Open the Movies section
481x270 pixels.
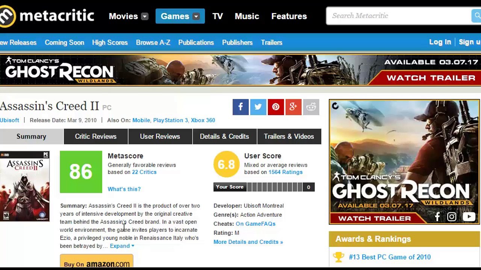coord(123,16)
